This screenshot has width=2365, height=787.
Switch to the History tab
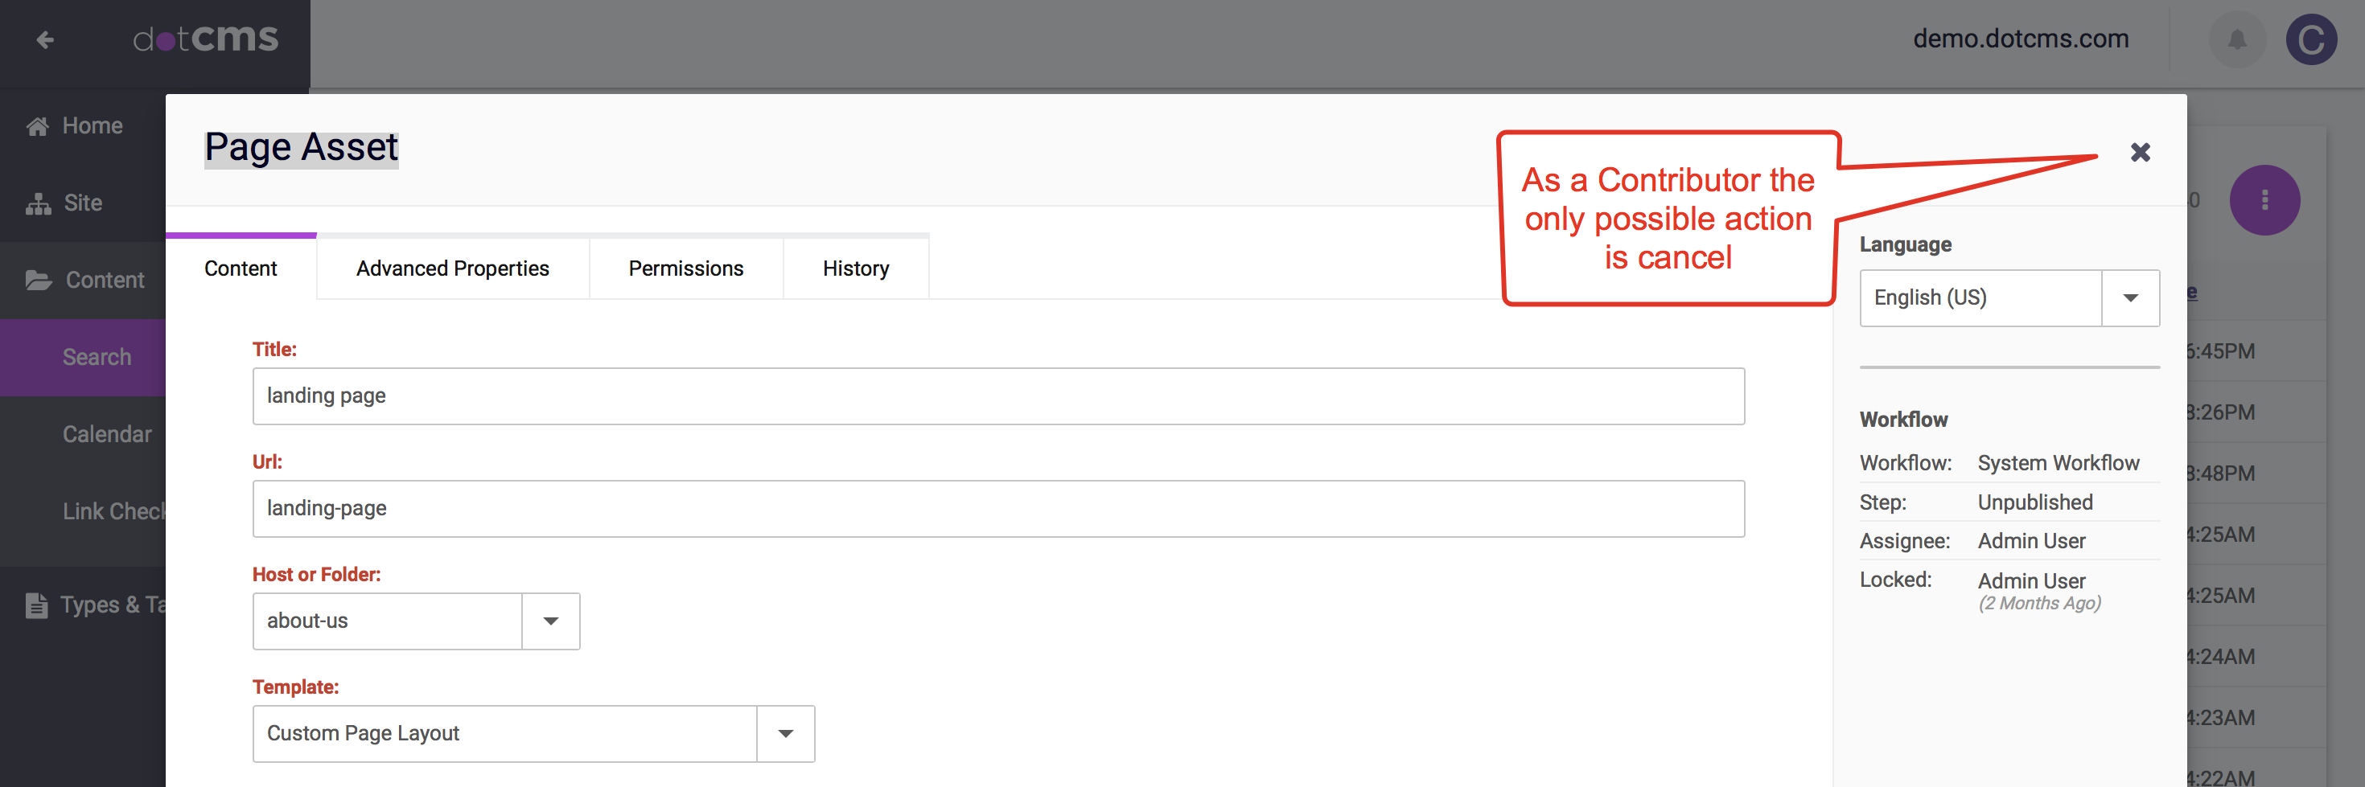tap(856, 268)
